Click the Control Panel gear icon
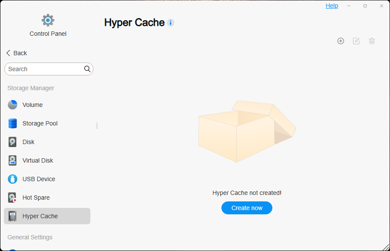This screenshot has height=251, width=390. (x=48, y=20)
